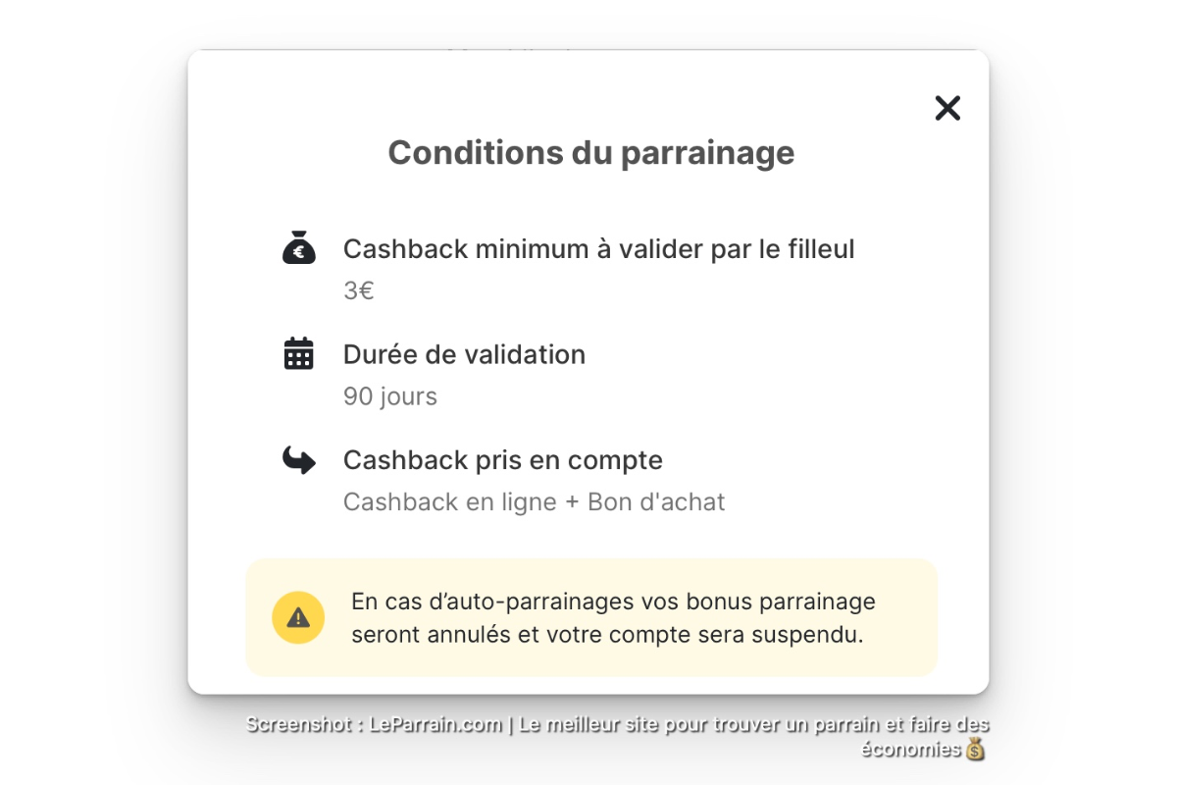Click the '90 jours' validation duration text
The height and width of the screenshot is (785, 1177).
[389, 395]
